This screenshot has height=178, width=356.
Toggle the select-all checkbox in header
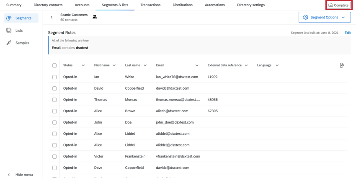coord(54,65)
